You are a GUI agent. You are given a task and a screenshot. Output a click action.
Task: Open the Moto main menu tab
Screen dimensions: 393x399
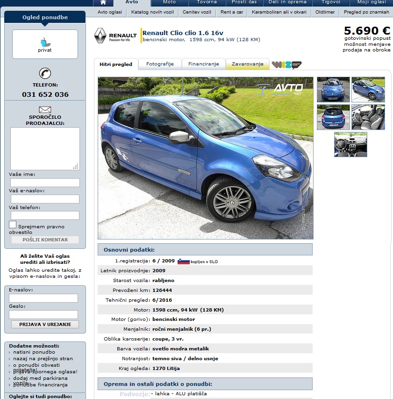point(170,2)
